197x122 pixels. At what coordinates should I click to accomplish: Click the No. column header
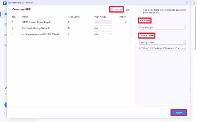(x=14, y=17)
